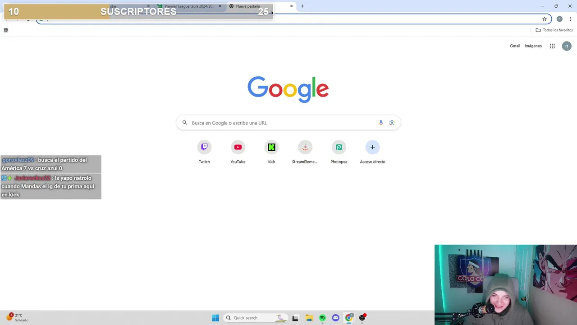The width and height of the screenshot is (577, 325).
Task: Focus the Chrome address bar
Action: click(x=293, y=19)
